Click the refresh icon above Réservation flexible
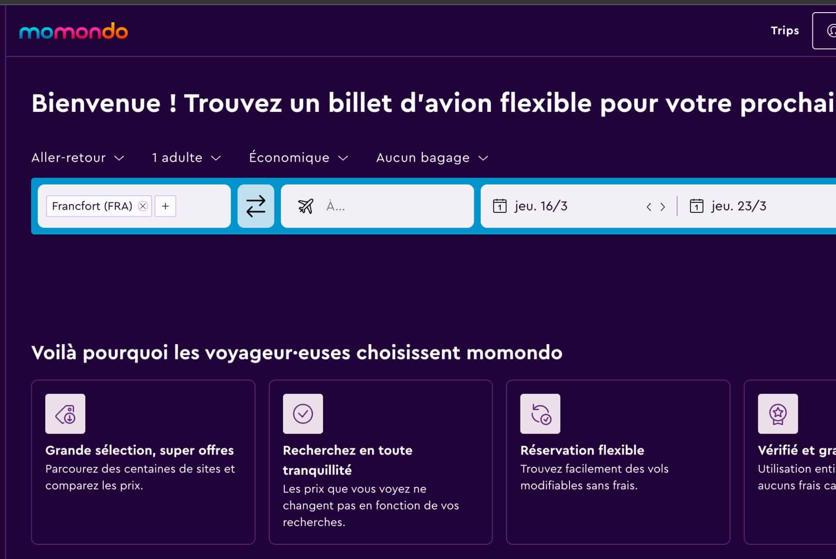This screenshot has height=559, width=836. click(540, 414)
